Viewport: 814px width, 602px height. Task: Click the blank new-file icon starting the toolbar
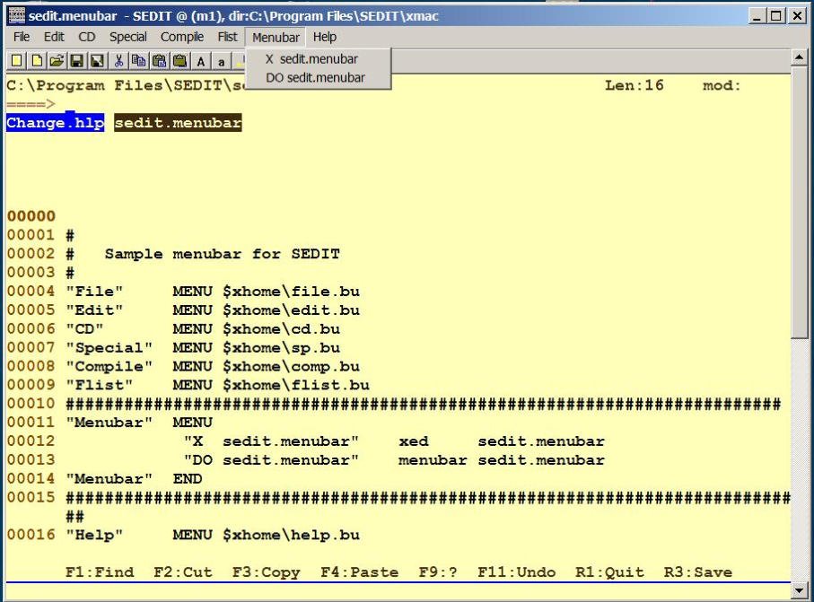pos(16,61)
